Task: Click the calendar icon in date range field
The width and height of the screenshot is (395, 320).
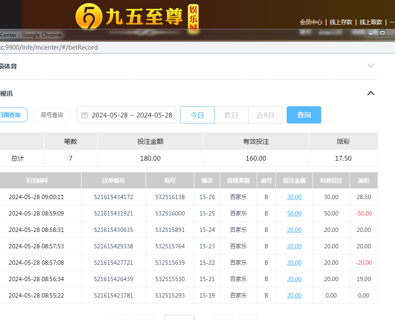Action: point(85,115)
